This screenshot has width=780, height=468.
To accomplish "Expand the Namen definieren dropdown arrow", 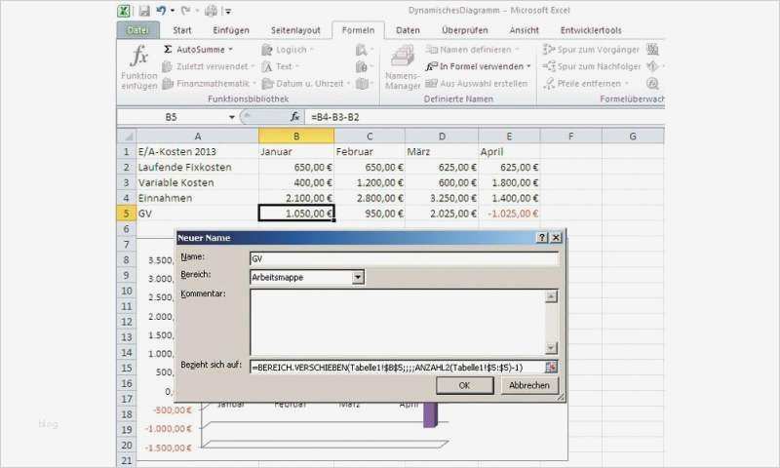I will tap(517, 50).
